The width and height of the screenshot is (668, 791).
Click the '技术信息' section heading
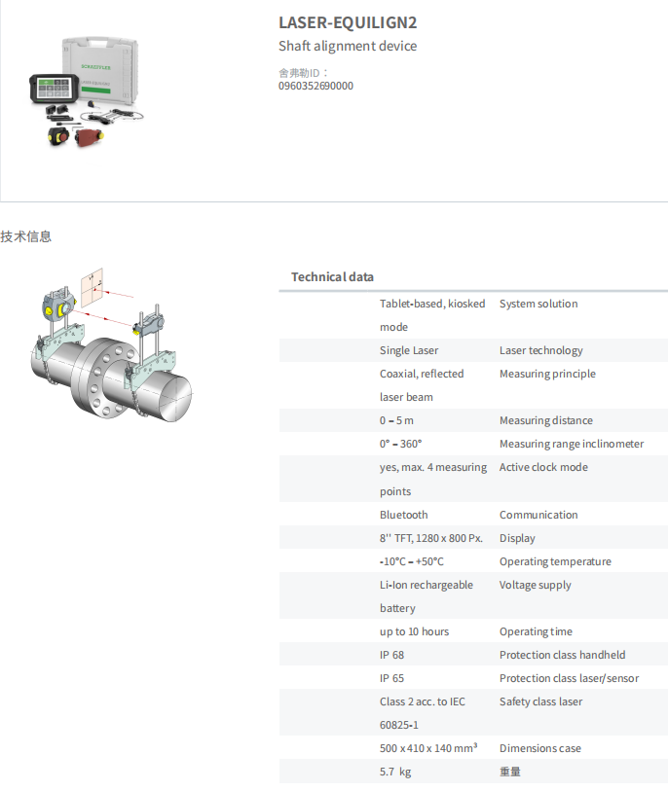25,236
